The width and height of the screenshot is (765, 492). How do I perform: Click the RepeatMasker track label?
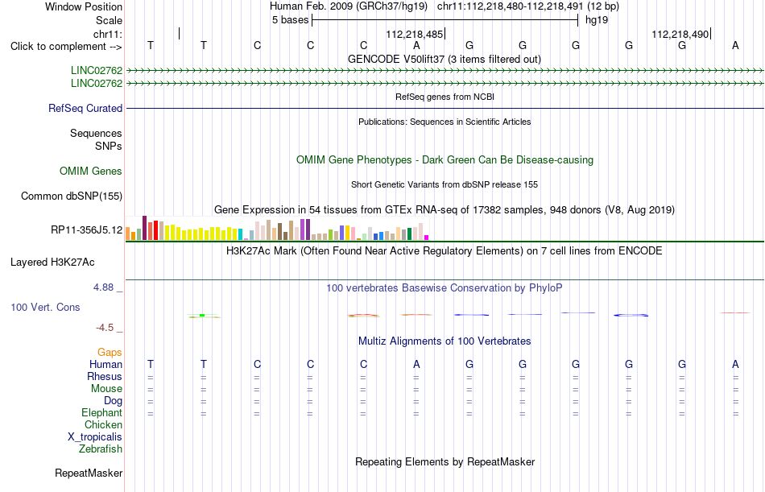pos(89,473)
